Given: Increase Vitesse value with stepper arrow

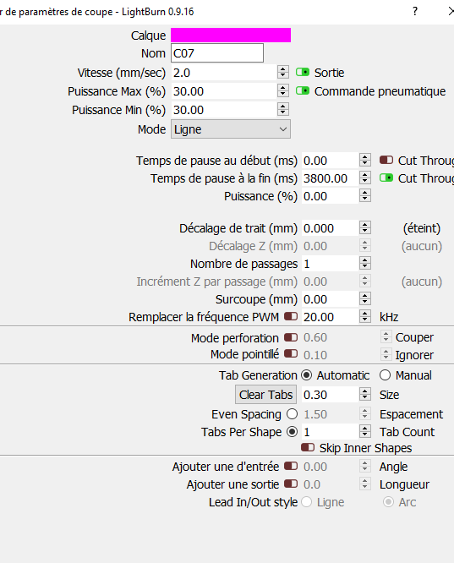Looking at the screenshot, I should click(283, 69).
